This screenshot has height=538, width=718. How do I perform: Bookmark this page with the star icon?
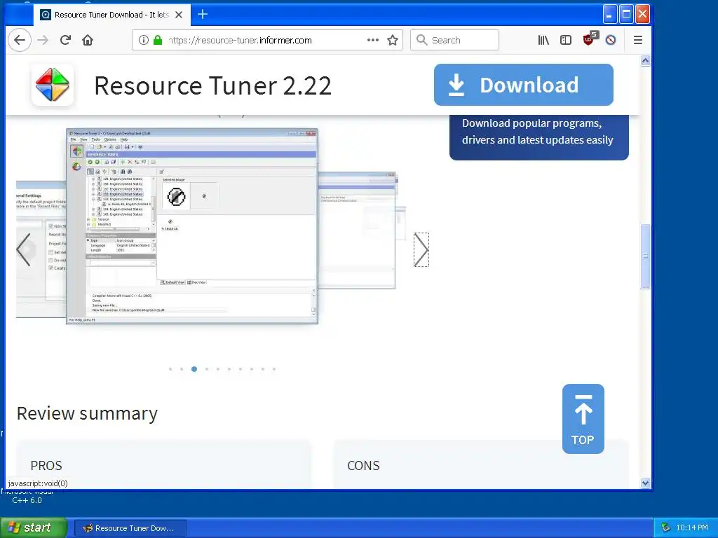[393, 40]
